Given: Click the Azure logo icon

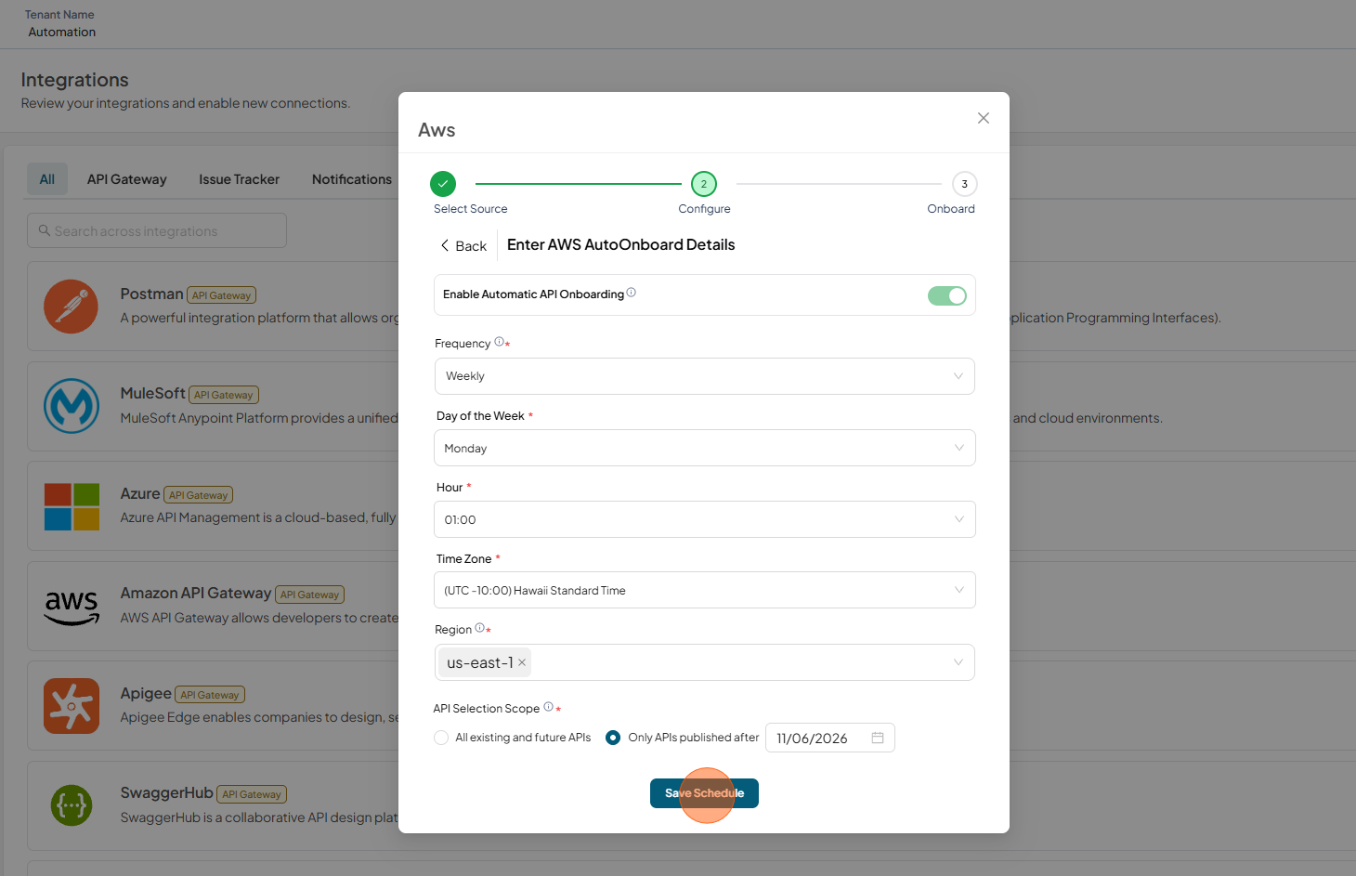Looking at the screenshot, I should tap(72, 506).
